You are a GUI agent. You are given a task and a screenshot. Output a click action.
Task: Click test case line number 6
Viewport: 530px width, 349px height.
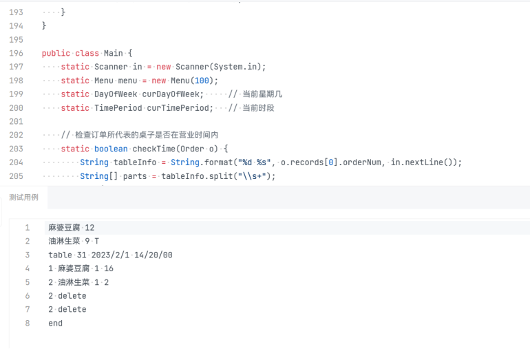28,296
